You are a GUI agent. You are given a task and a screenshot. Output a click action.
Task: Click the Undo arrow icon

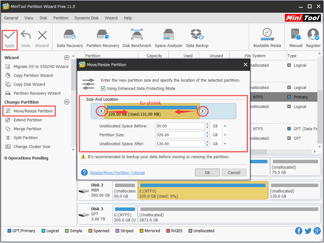click(x=26, y=35)
